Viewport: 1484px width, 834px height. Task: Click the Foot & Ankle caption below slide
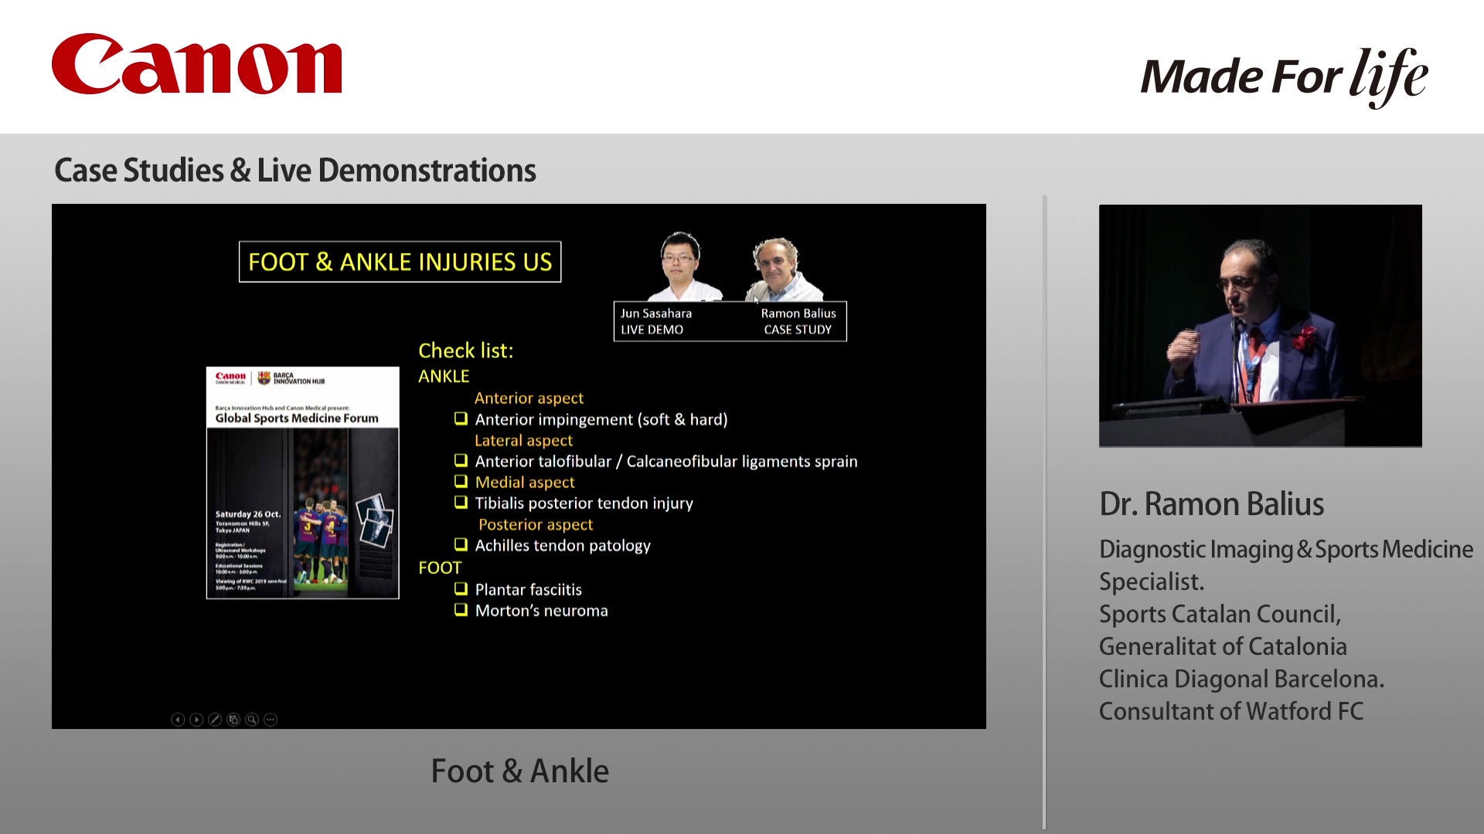pos(519,771)
